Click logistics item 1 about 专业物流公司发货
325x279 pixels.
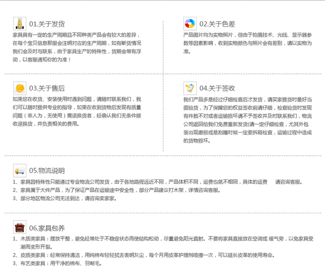point(158,182)
